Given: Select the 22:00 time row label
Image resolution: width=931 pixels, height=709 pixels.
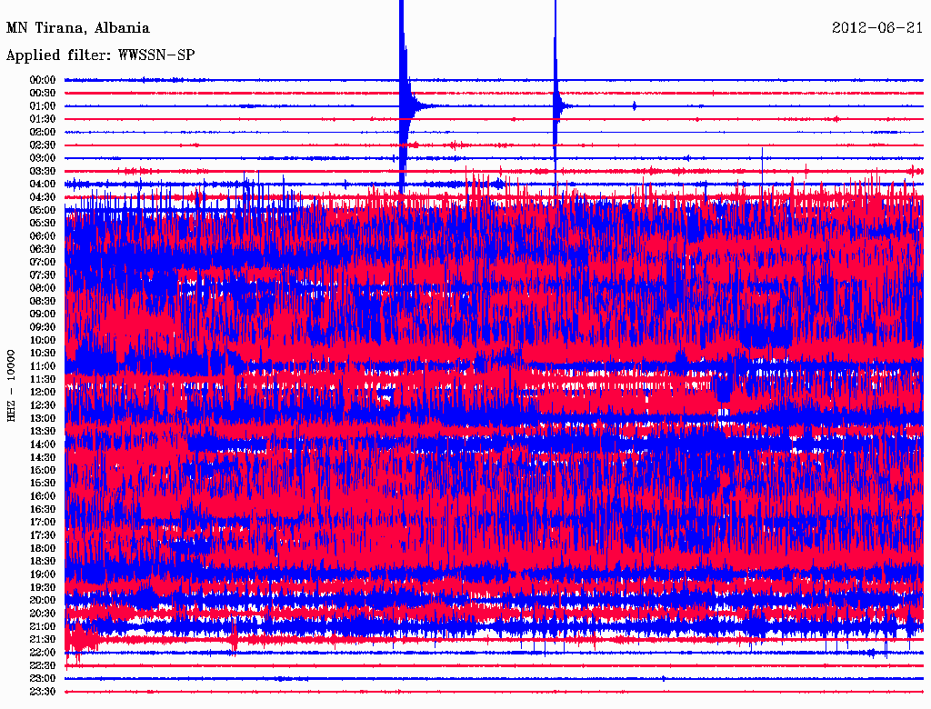Looking at the screenshot, I should pos(43,653).
